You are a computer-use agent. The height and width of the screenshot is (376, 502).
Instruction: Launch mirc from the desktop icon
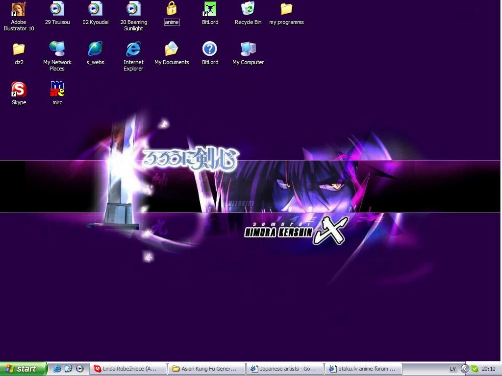click(57, 94)
